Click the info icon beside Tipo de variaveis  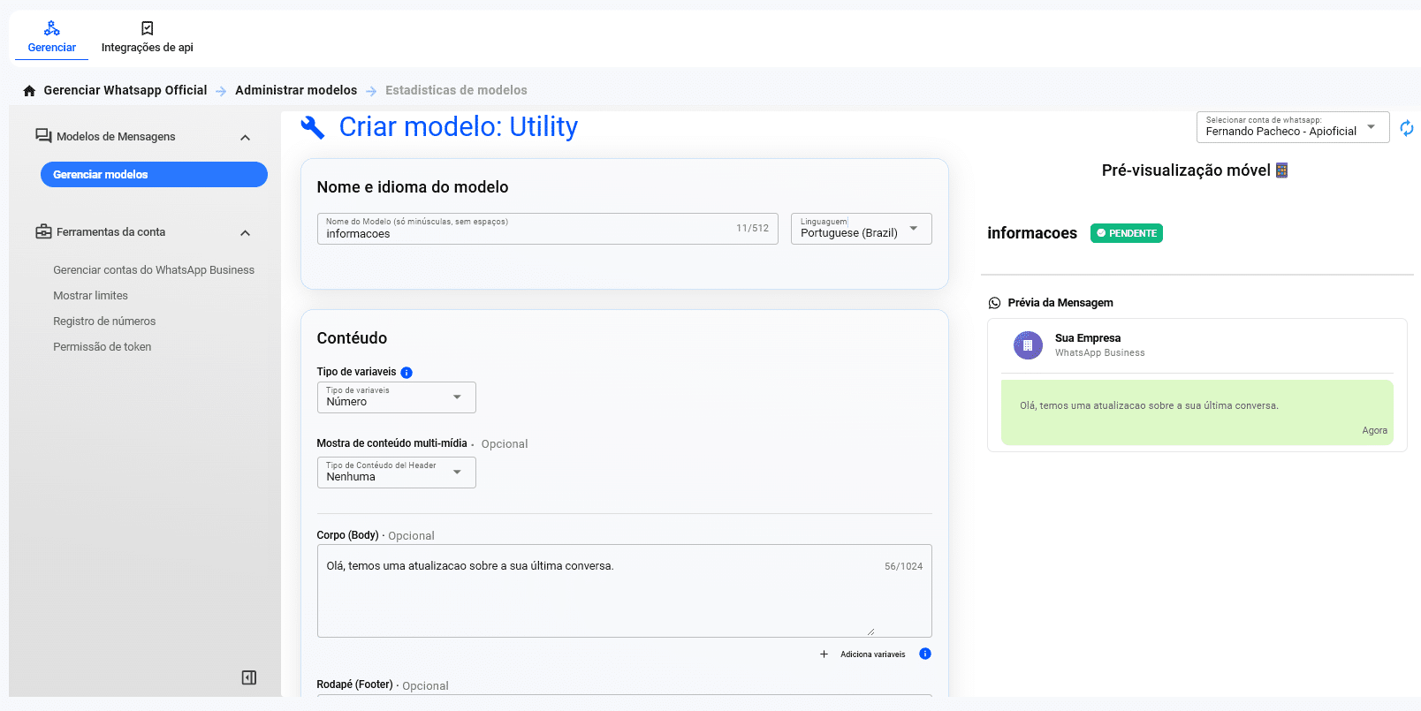click(x=407, y=373)
